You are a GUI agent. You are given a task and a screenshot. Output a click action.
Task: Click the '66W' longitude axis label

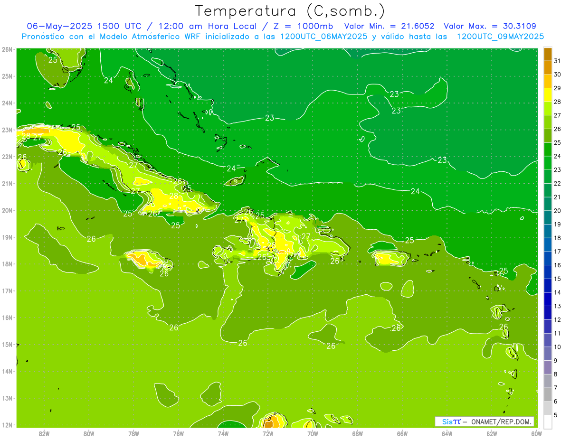pyautogui.click(x=402, y=433)
